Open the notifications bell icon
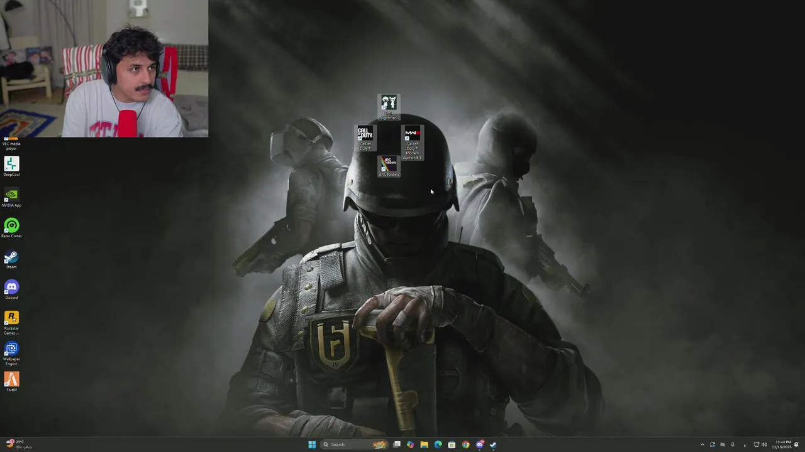This screenshot has height=452, width=805. [797, 444]
